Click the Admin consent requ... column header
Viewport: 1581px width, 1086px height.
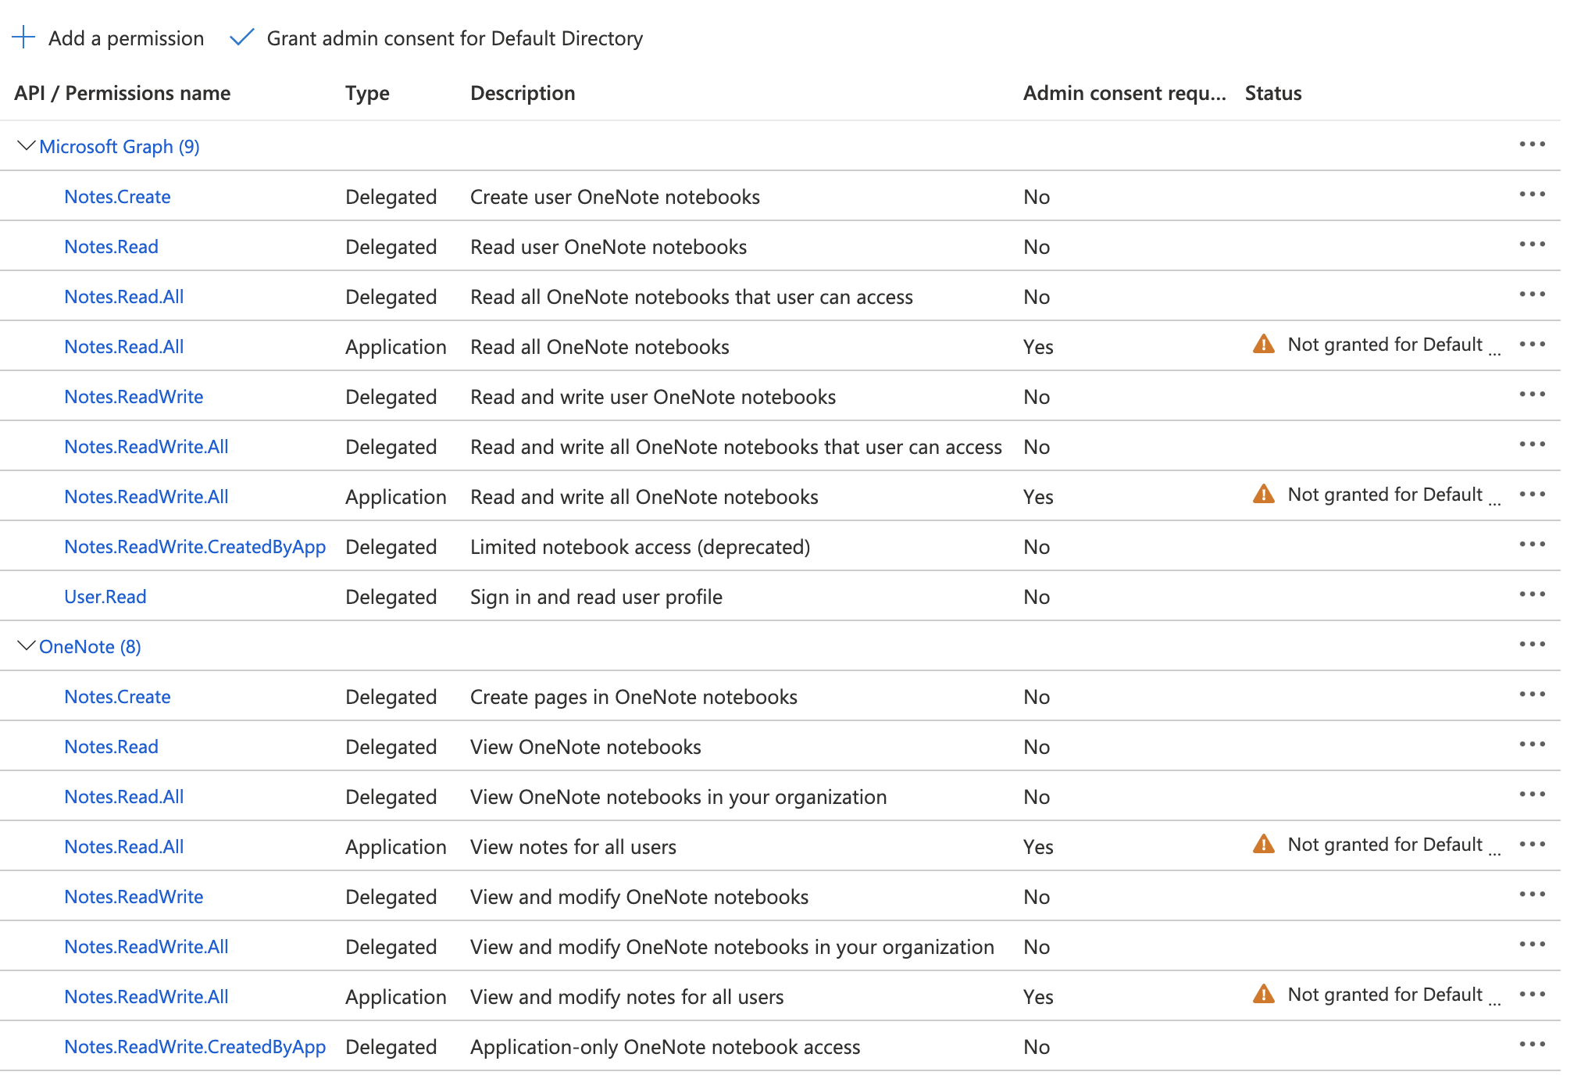1125,93
